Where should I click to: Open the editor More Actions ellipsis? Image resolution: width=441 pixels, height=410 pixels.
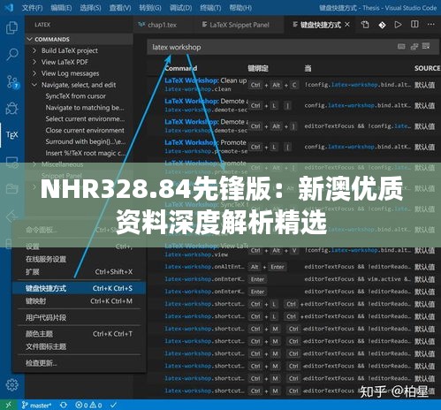click(x=430, y=25)
